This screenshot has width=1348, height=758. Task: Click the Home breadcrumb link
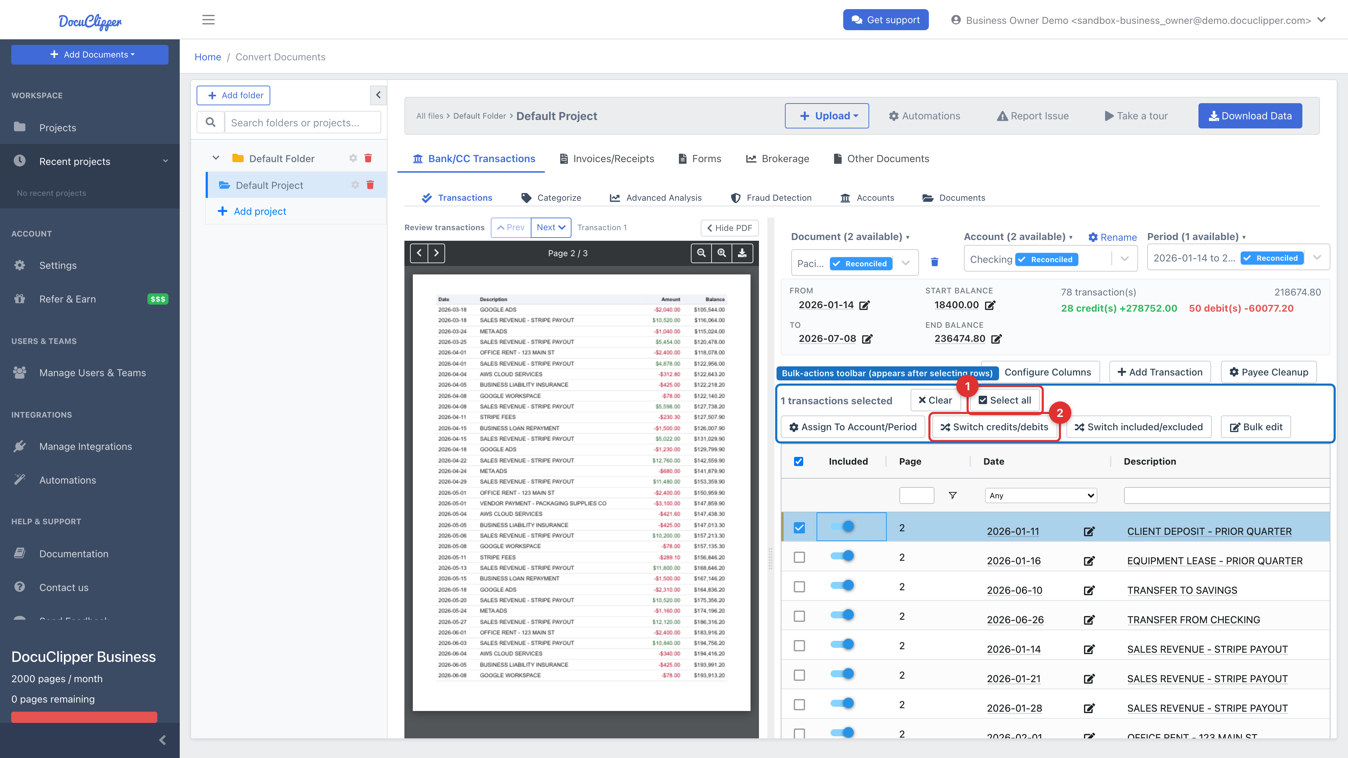click(208, 56)
